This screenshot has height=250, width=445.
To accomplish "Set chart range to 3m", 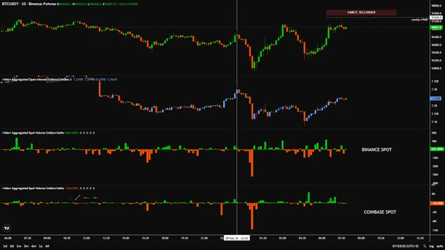I will click(26, 246).
